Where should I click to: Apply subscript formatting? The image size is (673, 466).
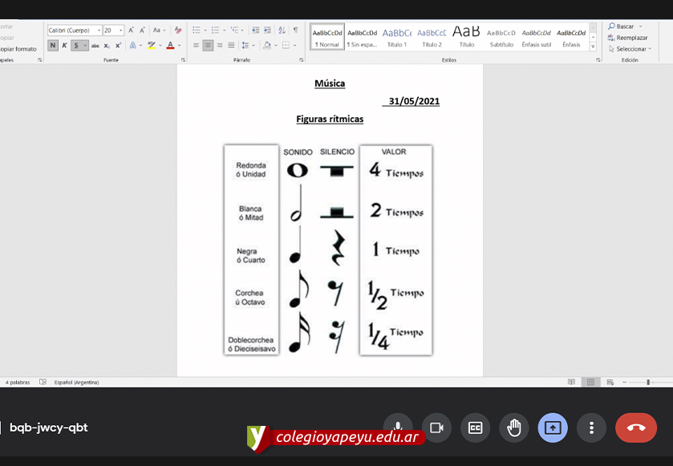(107, 46)
